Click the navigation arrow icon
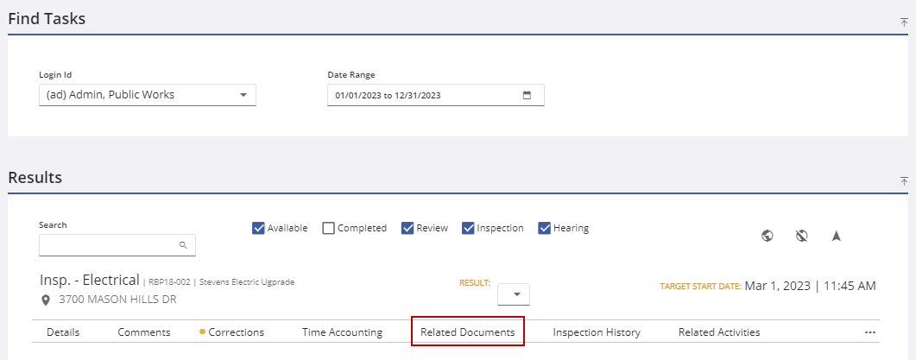 836,236
